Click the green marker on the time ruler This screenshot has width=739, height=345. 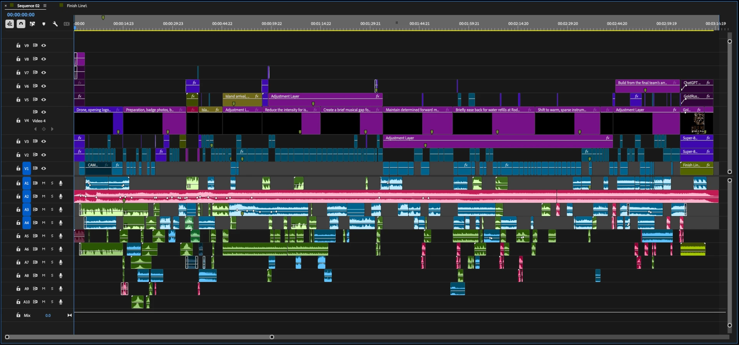tap(103, 18)
